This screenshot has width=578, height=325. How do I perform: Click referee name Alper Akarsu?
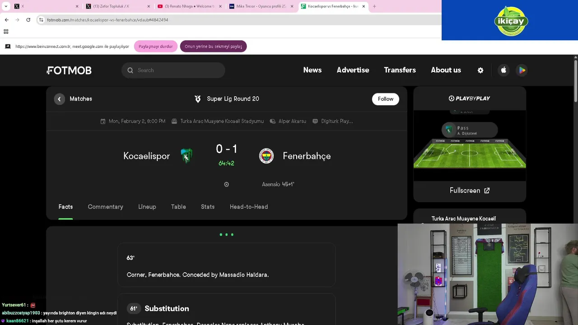[x=292, y=121]
